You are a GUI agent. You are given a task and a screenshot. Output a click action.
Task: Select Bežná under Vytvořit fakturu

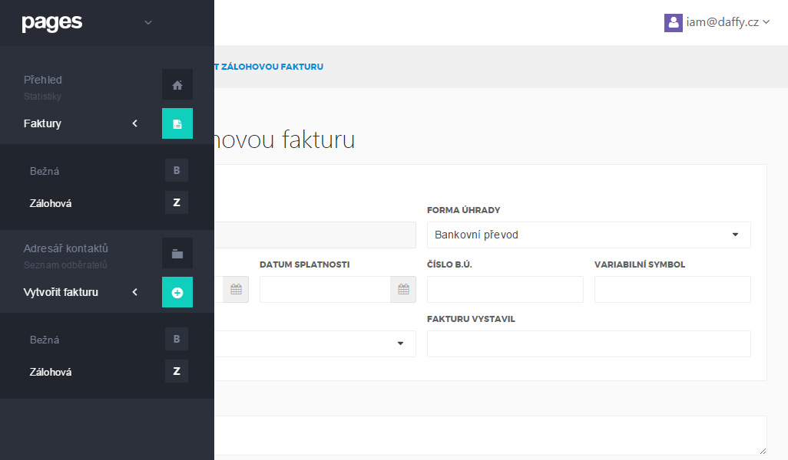45,340
